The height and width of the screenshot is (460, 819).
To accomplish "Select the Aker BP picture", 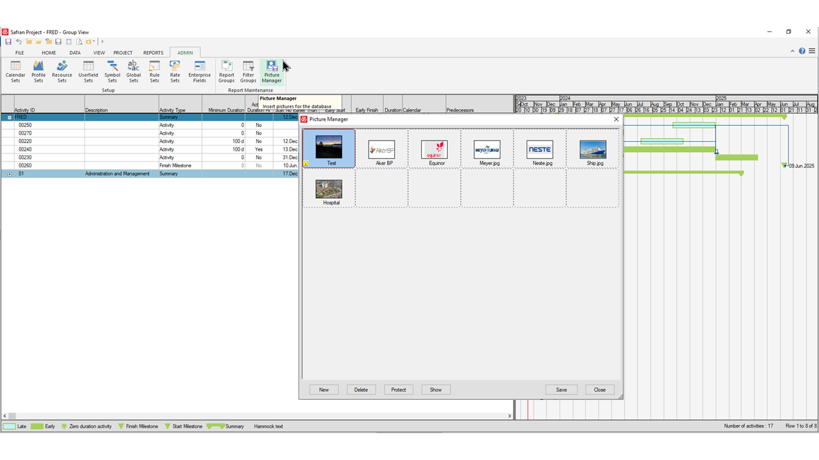I will click(x=382, y=149).
